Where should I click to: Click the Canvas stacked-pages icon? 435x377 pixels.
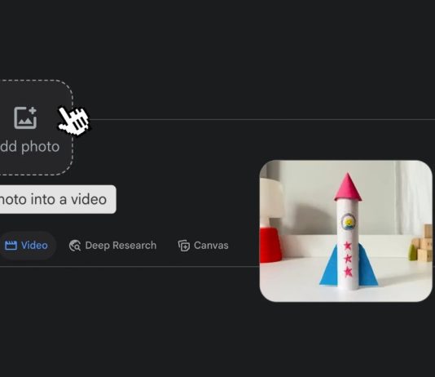click(x=183, y=246)
